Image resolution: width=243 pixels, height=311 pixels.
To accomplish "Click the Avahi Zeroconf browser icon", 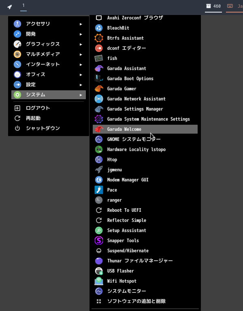I will pyautogui.click(x=99, y=18).
